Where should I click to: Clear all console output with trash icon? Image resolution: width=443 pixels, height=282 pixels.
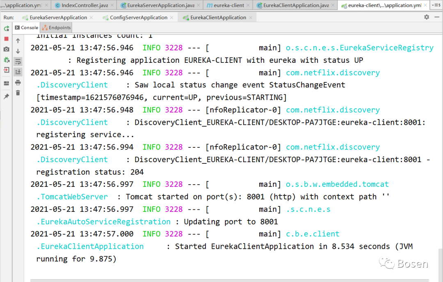coord(18,93)
